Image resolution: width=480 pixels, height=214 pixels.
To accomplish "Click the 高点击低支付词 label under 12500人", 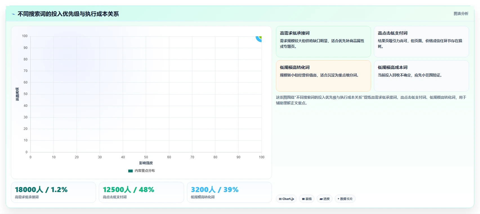I will point(115,197).
